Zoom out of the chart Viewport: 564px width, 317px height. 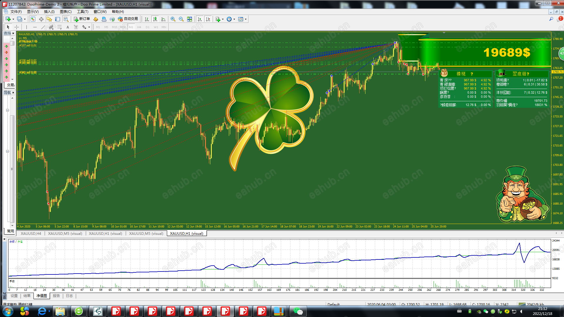pos(181,19)
